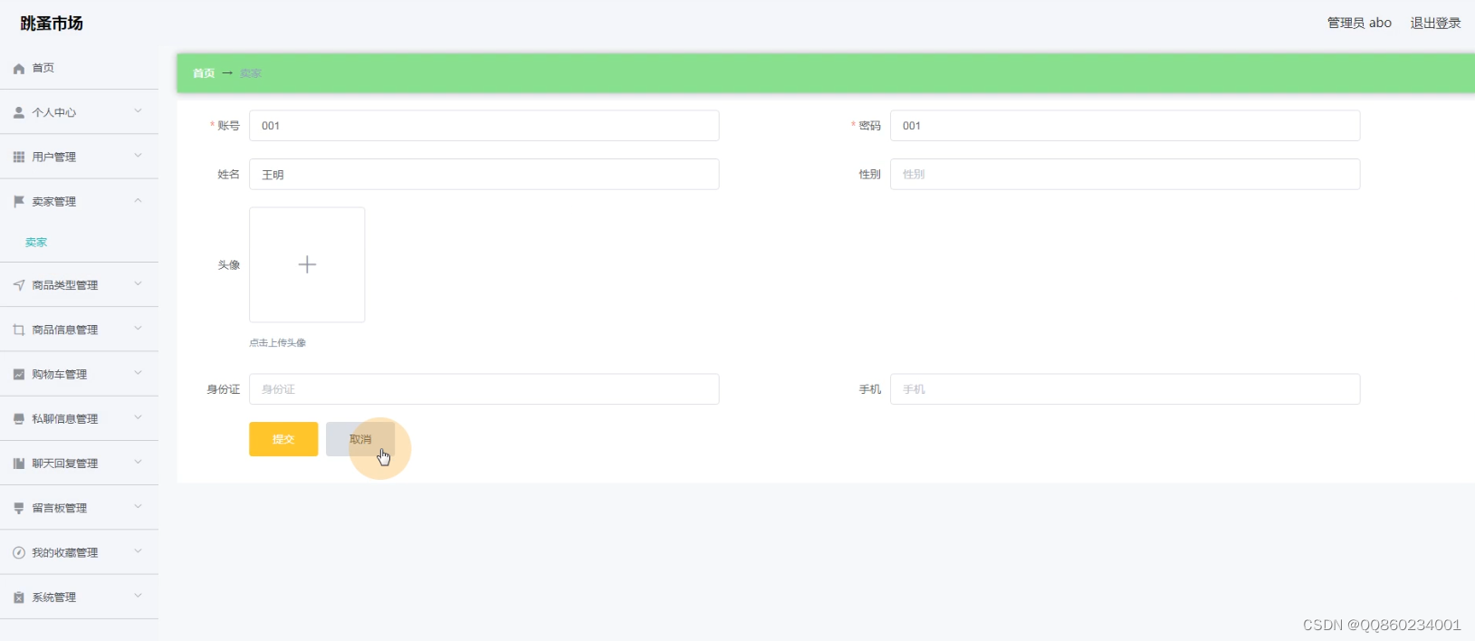
Task: Click the chat icon for 私聊信息管理
Action: coord(19,419)
